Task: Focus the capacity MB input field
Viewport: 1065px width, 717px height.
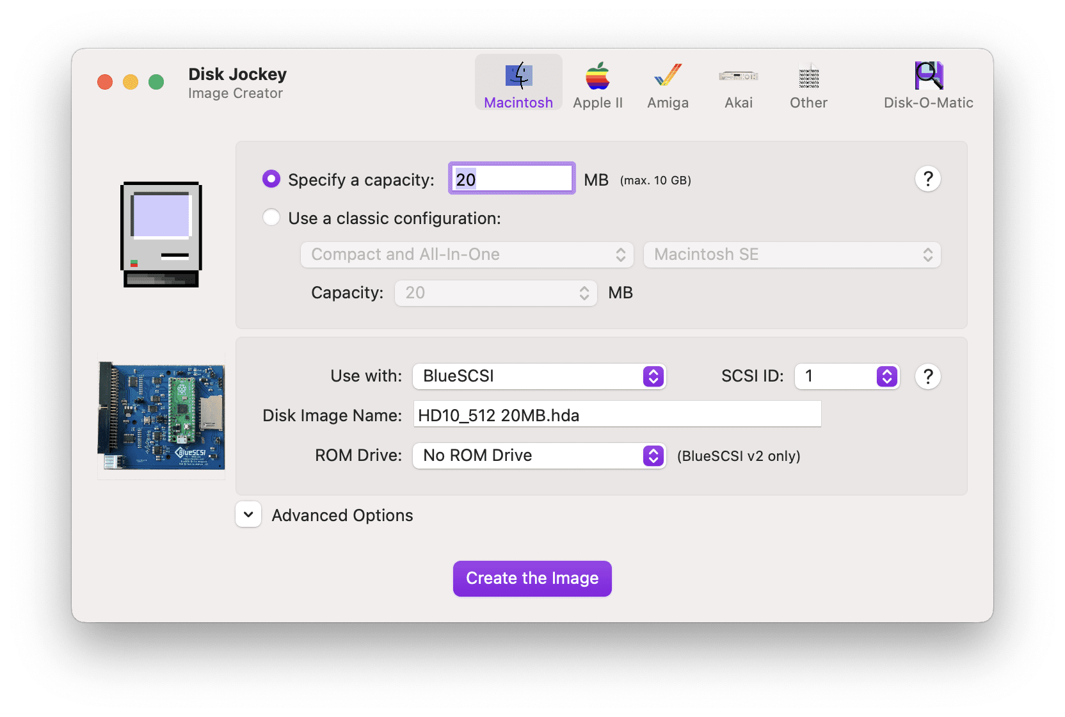Action: [511, 179]
